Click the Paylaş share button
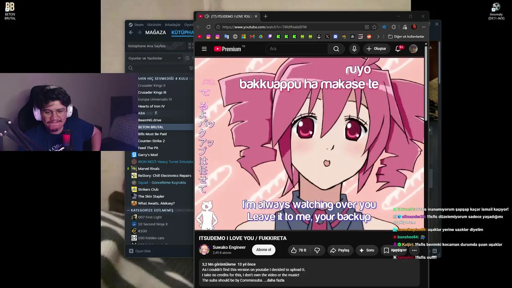 coord(340,250)
